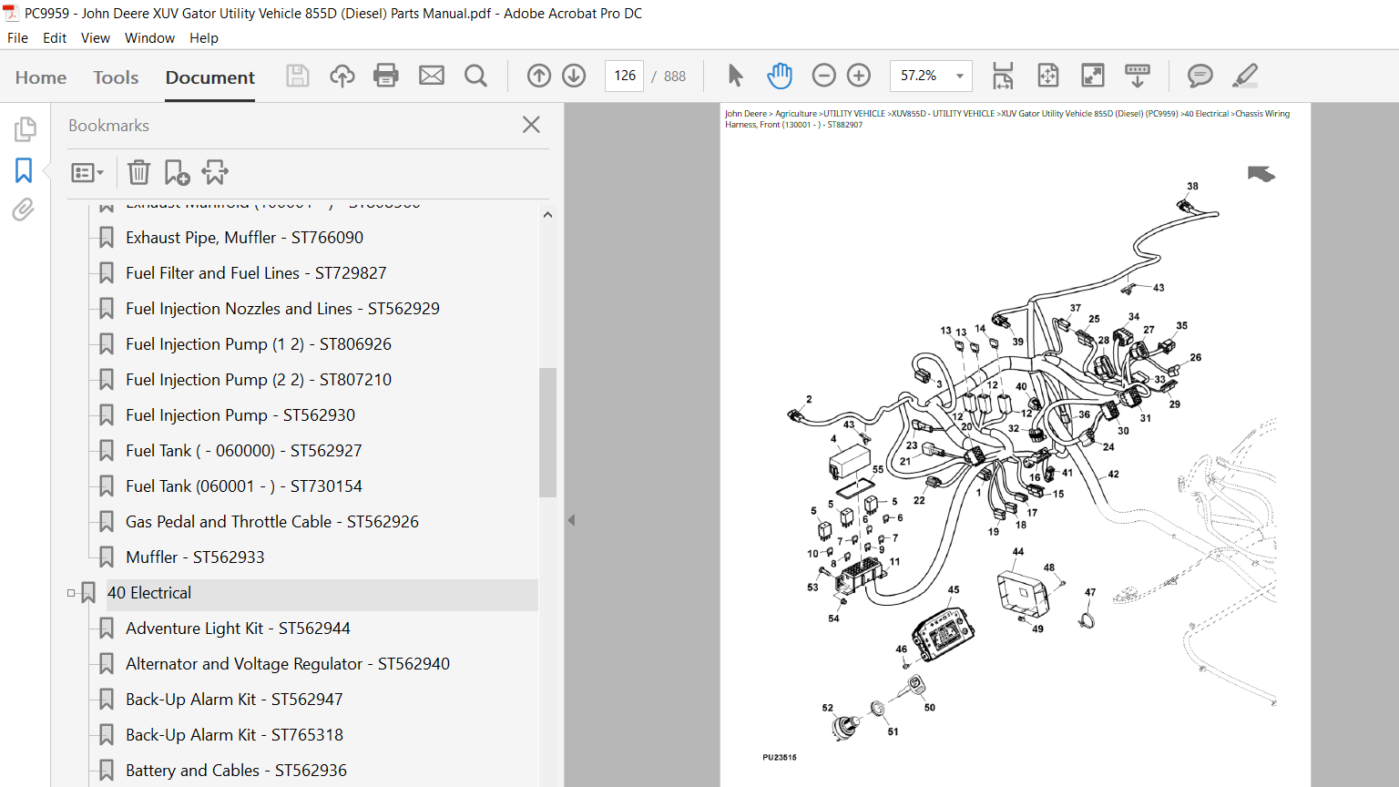
Task: Switch to the Document tab
Action: click(x=210, y=77)
